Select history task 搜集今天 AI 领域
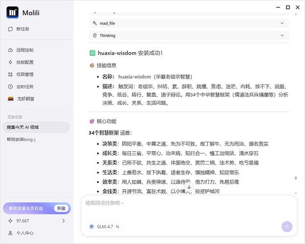 pos(36,127)
